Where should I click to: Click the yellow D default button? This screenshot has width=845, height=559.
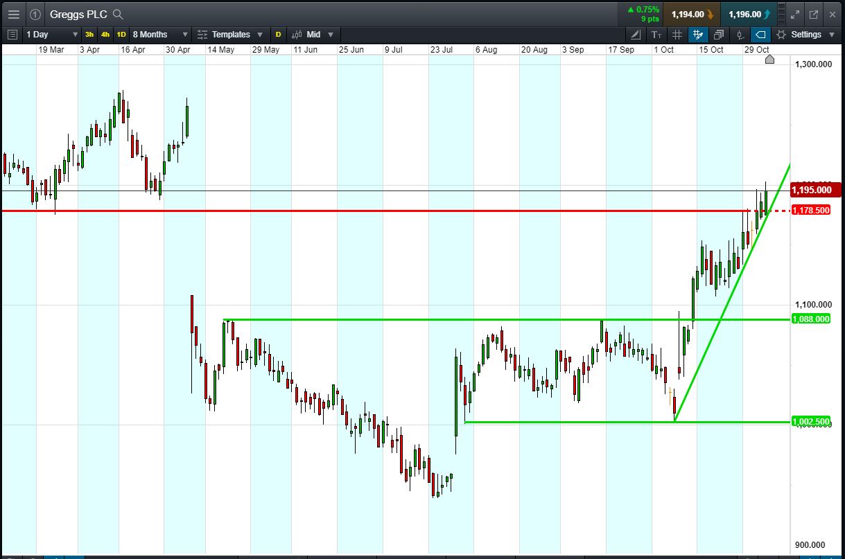pos(279,34)
